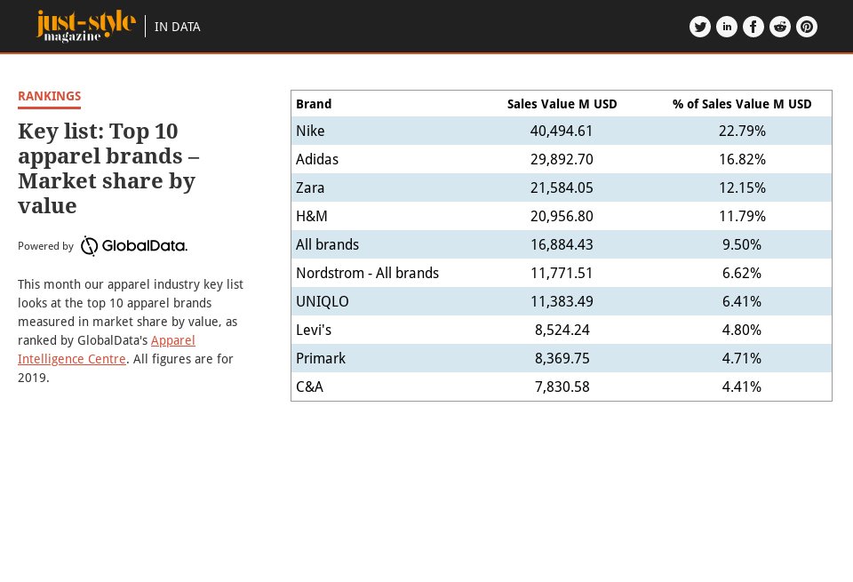Viewport: 853px width, 582px height.
Task: Click the Brand column header
Action: (x=314, y=104)
